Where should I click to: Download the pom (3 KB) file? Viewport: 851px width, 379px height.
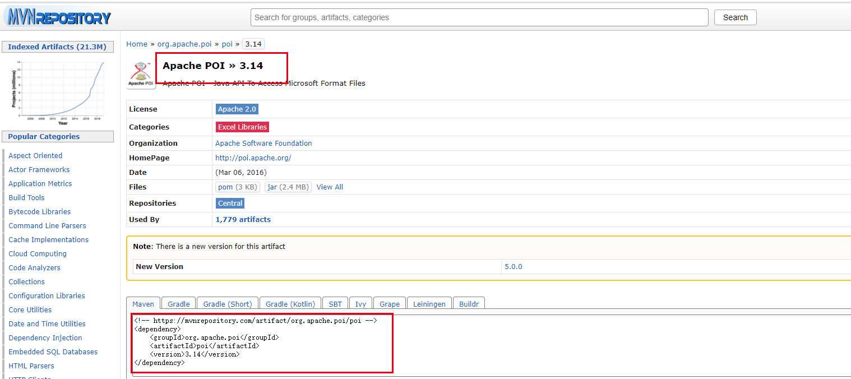click(x=238, y=187)
